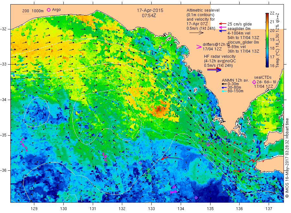Click the 'Argo' legend text

point(56,10)
